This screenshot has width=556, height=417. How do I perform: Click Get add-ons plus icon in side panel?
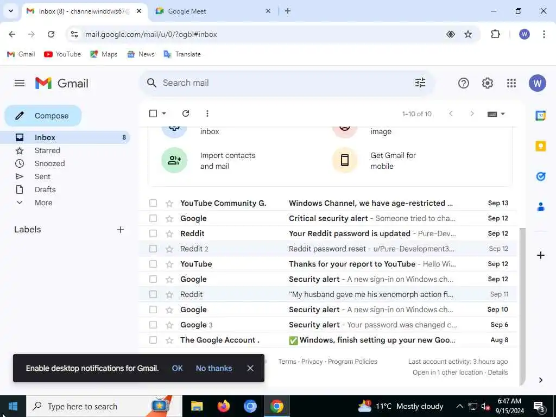click(x=540, y=255)
